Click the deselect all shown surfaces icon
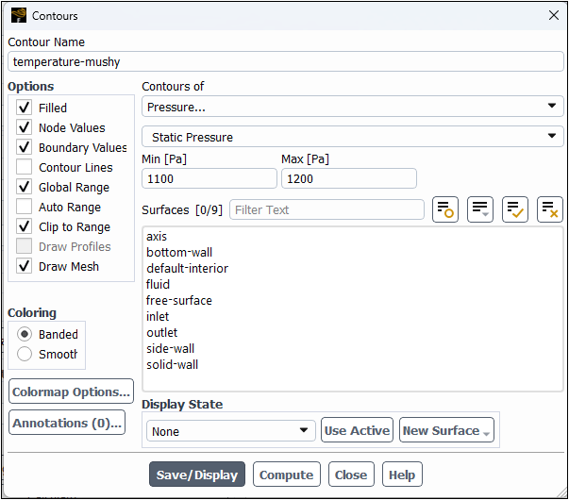The height and width of the screenshot is (500, 569). tap(549, 210)
